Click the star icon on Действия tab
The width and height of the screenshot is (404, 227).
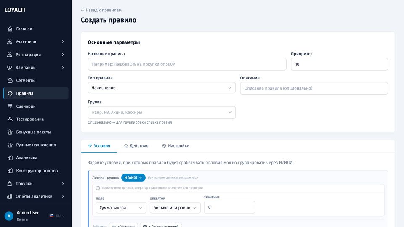click(126, 146)
